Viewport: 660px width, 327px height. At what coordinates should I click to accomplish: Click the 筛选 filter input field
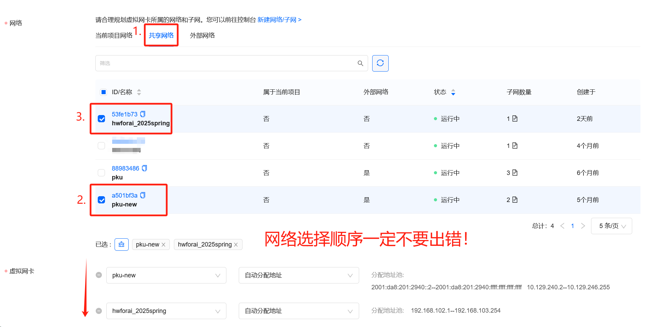coord(226,63)
